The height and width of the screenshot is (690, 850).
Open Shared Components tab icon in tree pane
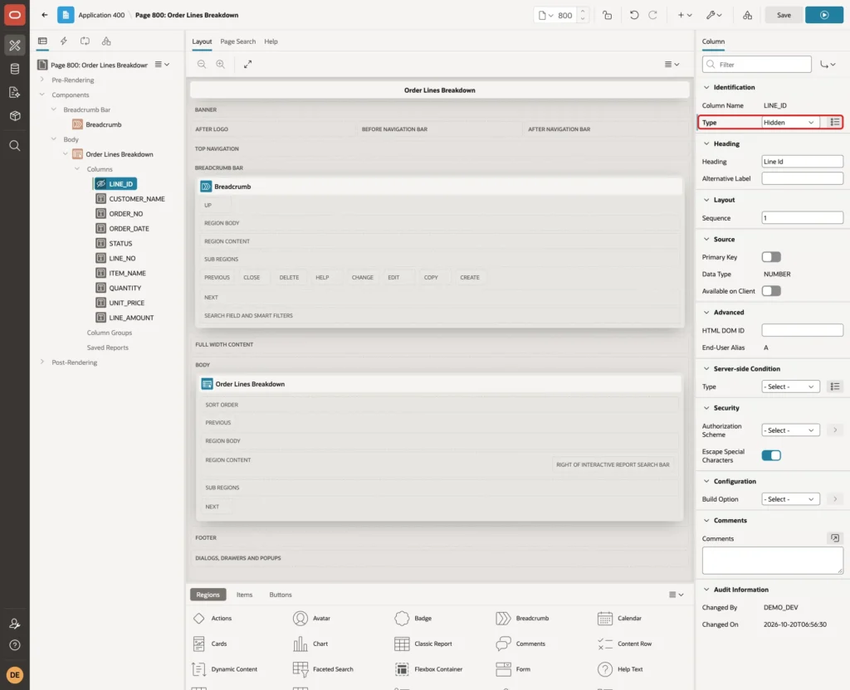pos(106,41)
